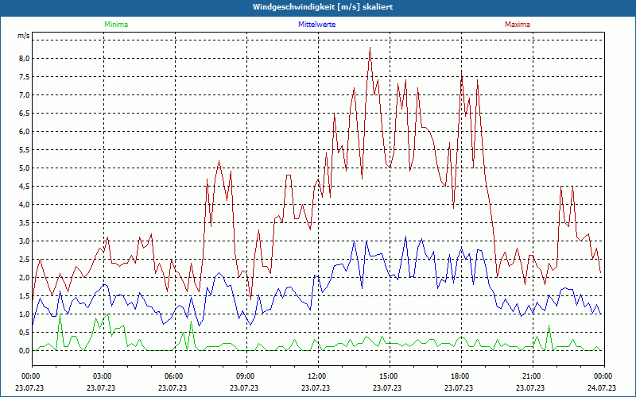Screen dimensions: 636x397
Task: Click the '00:00' time label dated 23.07.23
Action: (x=29, y=376)
